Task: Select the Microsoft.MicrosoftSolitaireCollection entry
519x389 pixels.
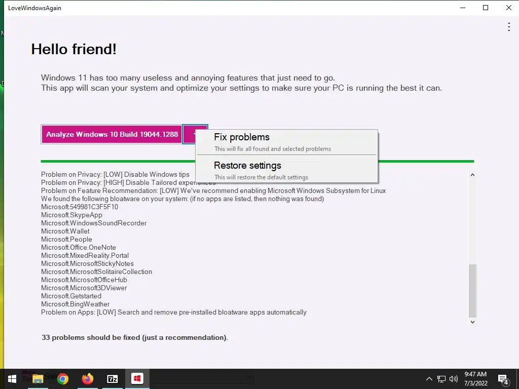Action: click(x=96, y=271)
